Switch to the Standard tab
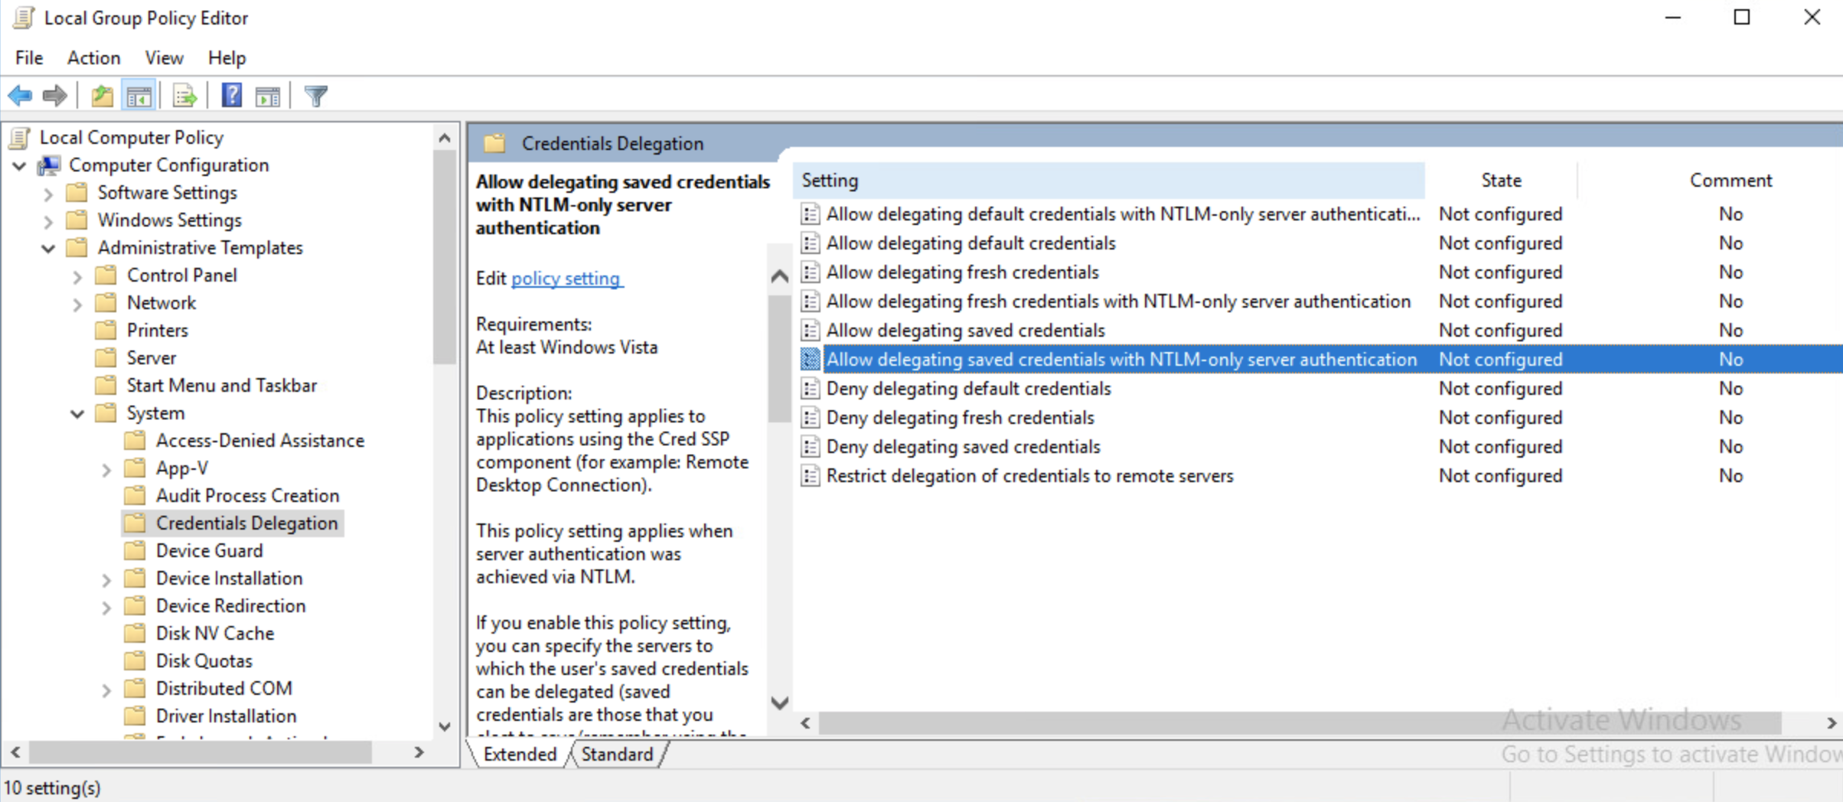Image resolution: width=1843 pixels, height=802 pixels. pyautogui.click(x=617, y=755)
